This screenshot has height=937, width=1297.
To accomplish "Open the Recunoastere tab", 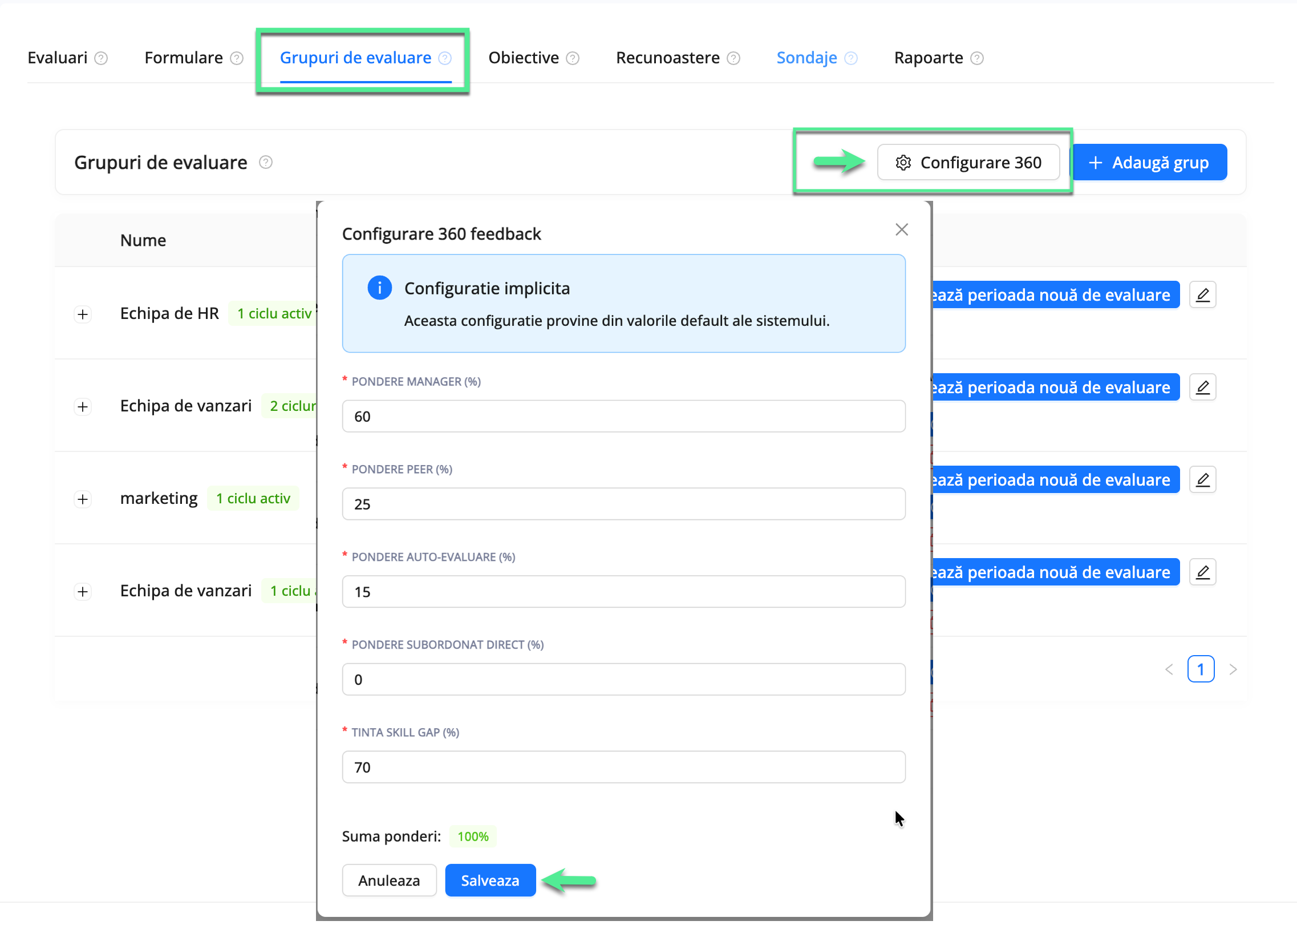I will pyautogui.click(x=667, y=58).
